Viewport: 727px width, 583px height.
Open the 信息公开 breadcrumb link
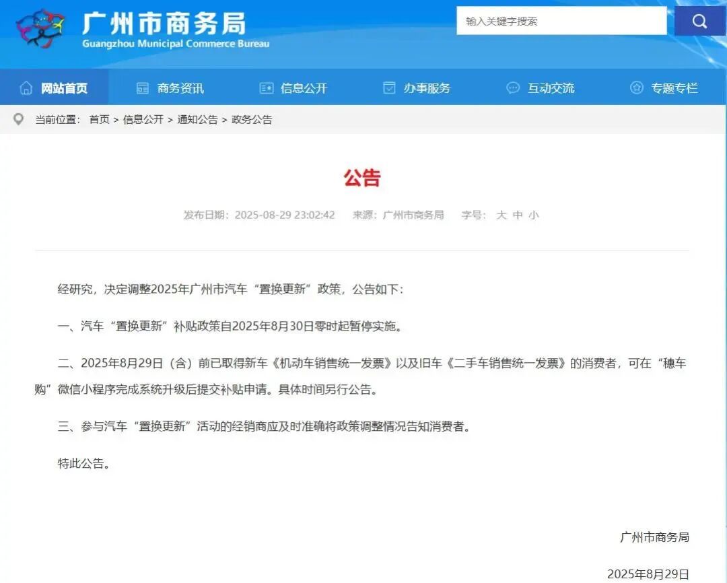coord(143,119)
